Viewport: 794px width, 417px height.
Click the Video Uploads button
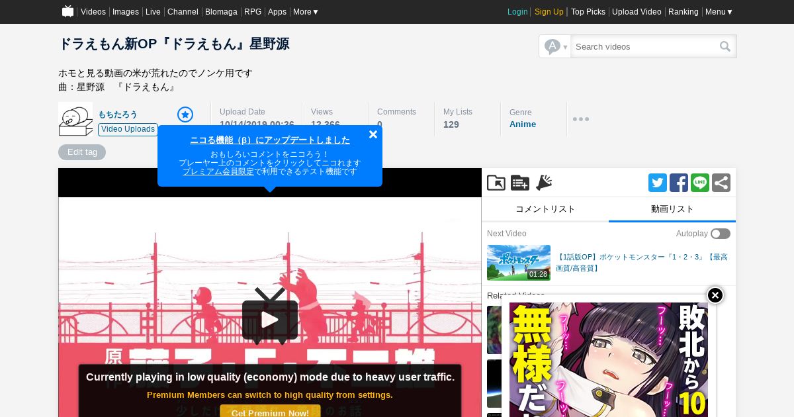[x=128, y=129]
